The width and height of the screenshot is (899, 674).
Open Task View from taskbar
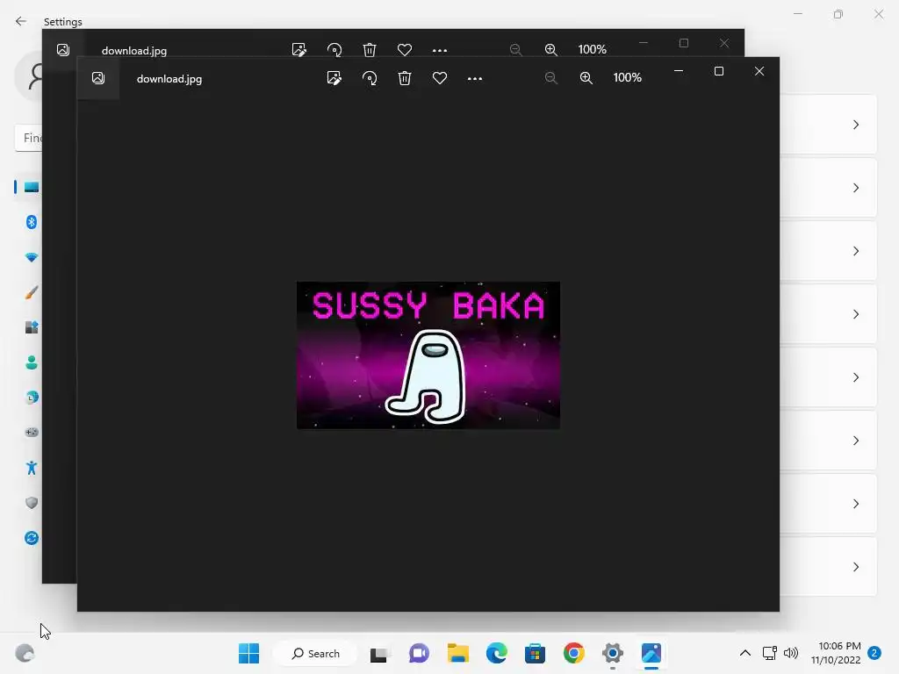[379, 654]
